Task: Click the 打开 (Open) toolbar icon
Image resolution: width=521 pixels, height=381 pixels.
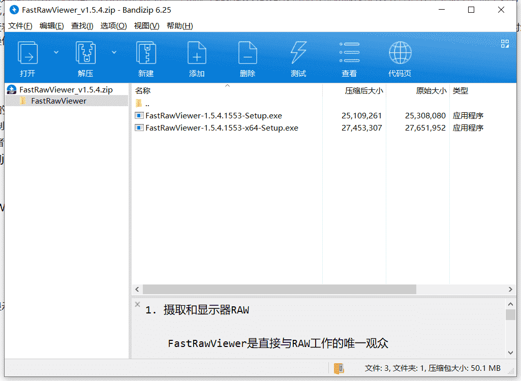Action: [27, 52]
